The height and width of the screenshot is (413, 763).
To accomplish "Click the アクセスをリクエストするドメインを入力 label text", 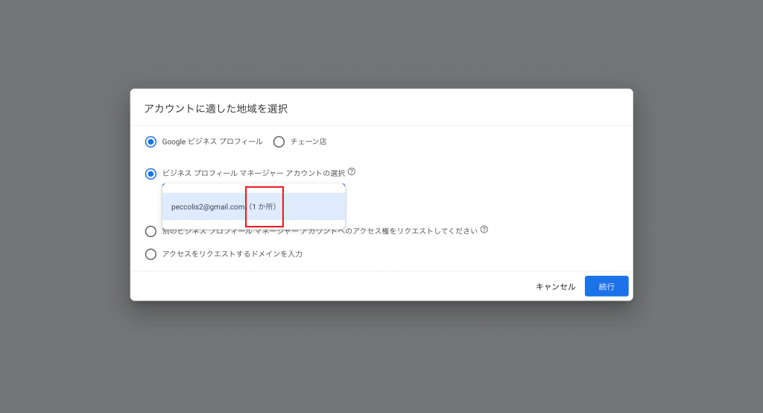I will pos(232,254).
